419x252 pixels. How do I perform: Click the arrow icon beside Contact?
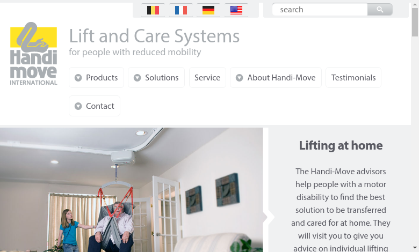tap(78, 106)
